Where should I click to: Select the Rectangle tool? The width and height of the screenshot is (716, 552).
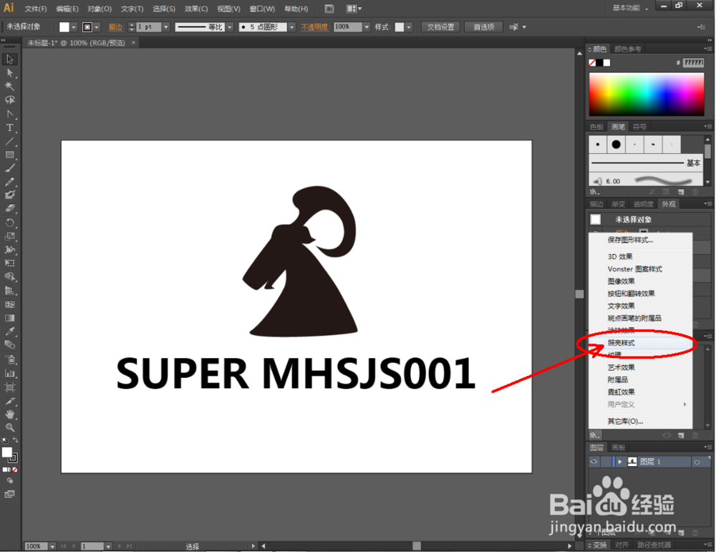pos(9,155)
